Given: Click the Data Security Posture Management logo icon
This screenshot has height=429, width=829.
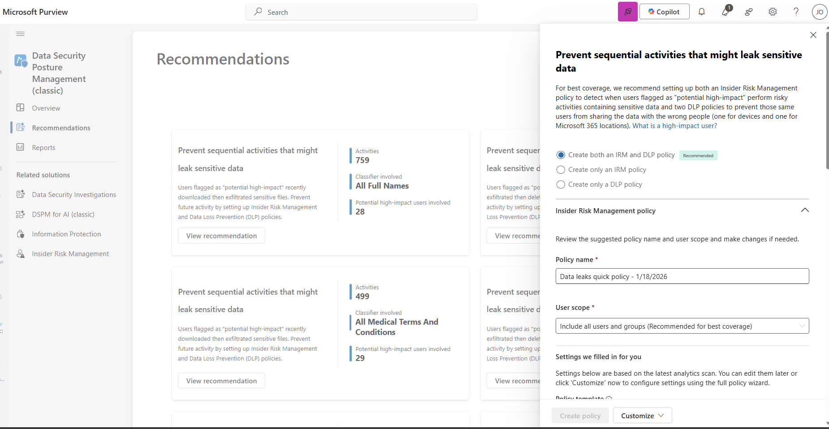Looking at the screenshot, I should tap(21, 60).
